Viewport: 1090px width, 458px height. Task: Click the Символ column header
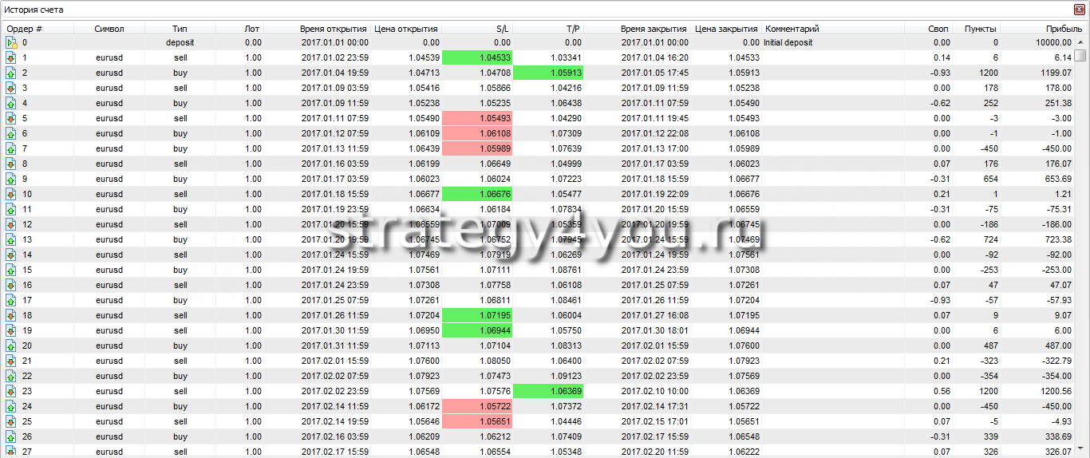(x=109, y=29)
